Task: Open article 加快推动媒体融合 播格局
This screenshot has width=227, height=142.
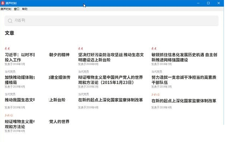Action: [38, 80]
